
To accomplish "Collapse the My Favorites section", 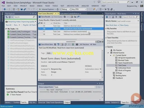I will [106, 28].
